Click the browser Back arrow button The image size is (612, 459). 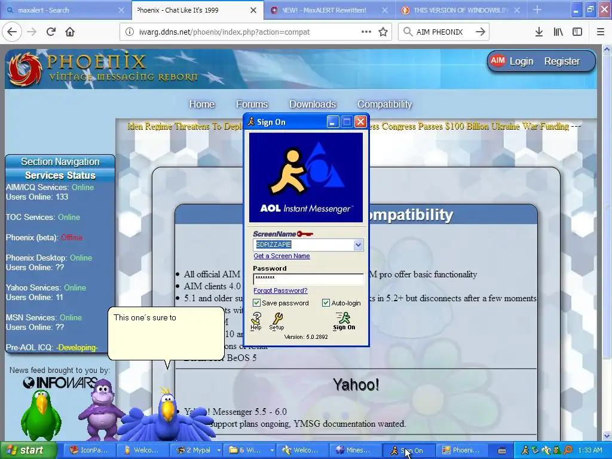pyautogui.click(x=12, y=32)
